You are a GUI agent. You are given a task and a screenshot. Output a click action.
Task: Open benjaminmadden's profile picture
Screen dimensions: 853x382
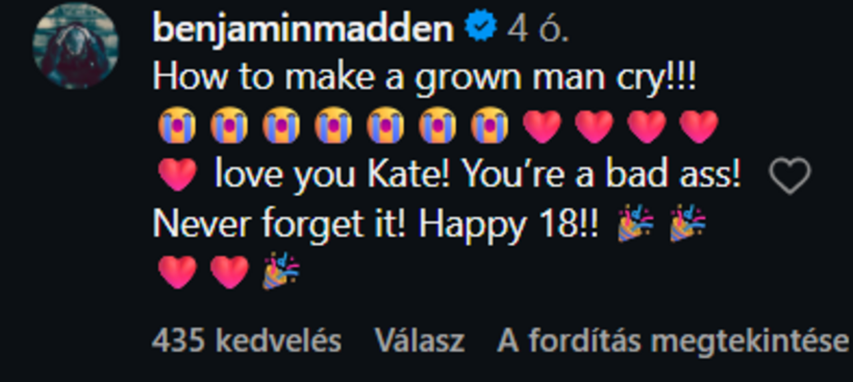76,46
